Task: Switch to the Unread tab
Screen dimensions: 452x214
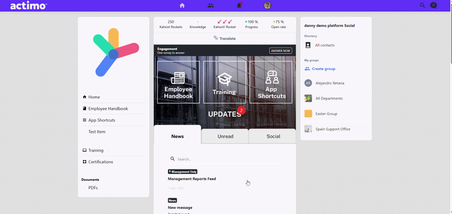Action: click(x=225, y=136)
